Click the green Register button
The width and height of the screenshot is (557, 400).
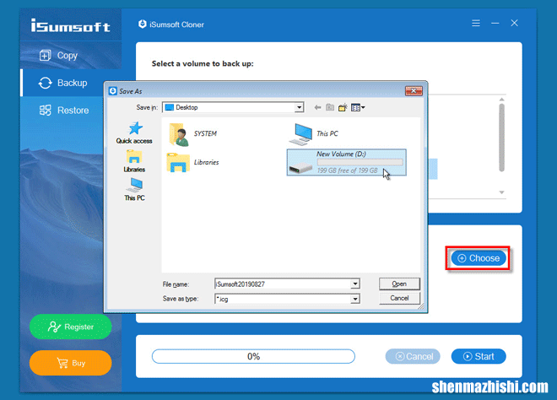(x=70, y=327)
